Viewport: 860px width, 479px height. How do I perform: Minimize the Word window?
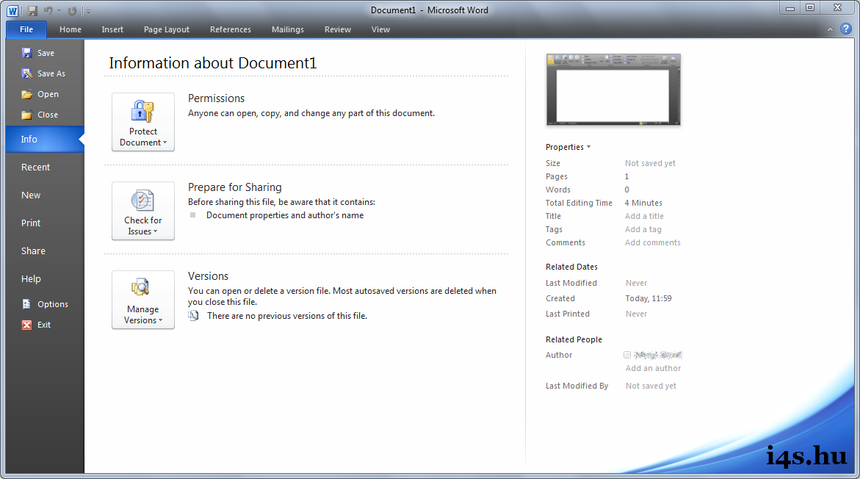(x=790, y=8)
